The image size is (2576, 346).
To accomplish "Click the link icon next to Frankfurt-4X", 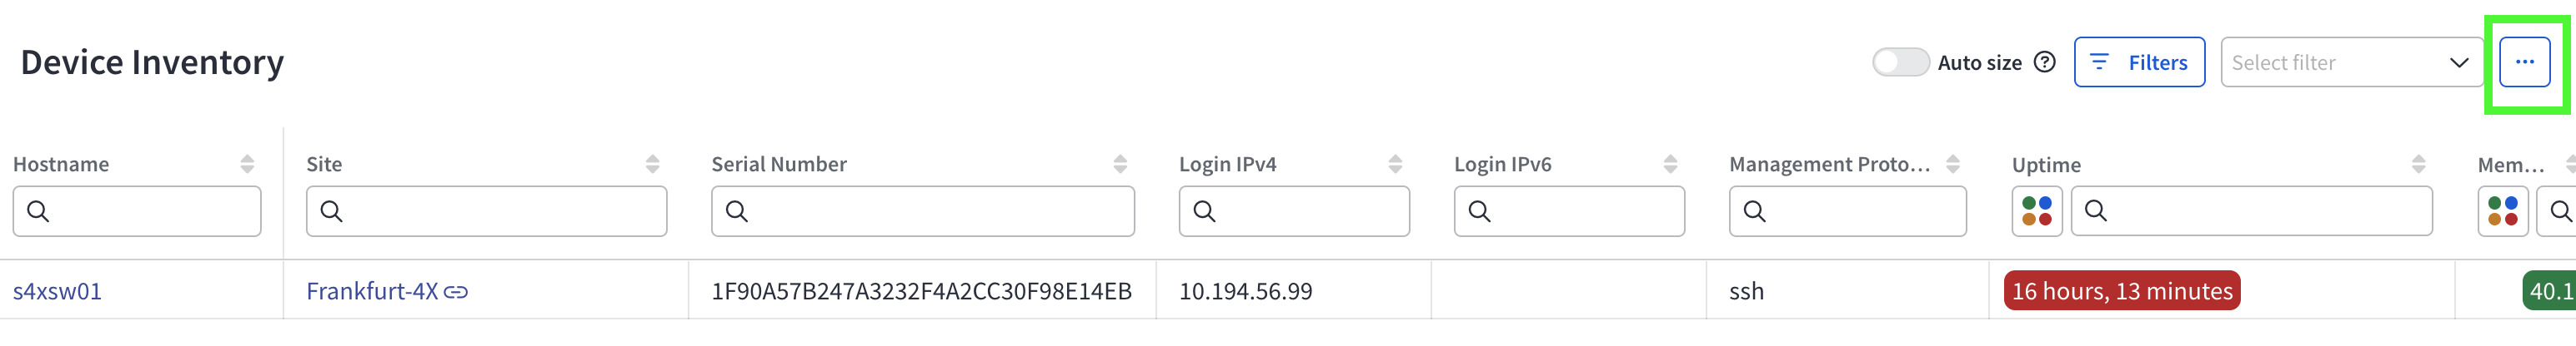I will pyautogui.click(x=456, y=292).
